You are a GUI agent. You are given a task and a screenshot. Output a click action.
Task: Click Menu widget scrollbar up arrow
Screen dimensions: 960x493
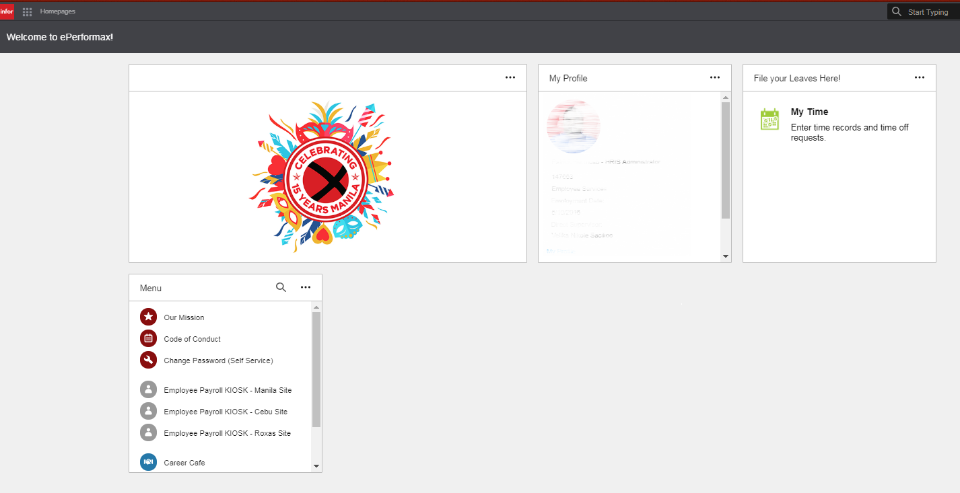click(x=316, y=307)
